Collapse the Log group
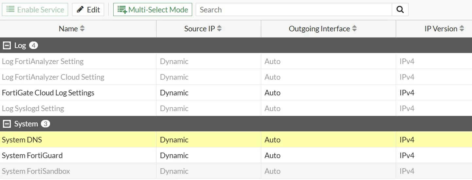The width and height of the screenshot is (472, 180). (7, 46)
